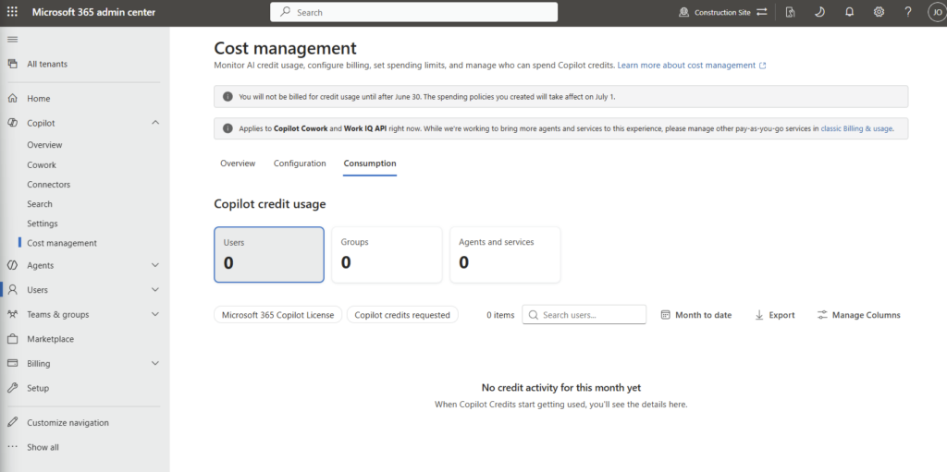Click the Export download arrow icon
This screenshot has width=947, height=472.
(x=759, y=315)
